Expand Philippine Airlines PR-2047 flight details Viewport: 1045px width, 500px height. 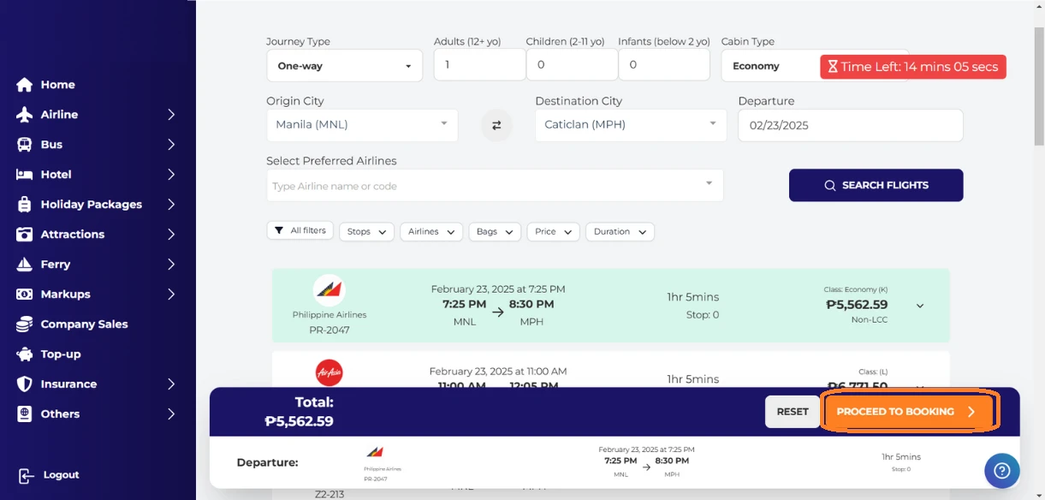coord(920,306)
